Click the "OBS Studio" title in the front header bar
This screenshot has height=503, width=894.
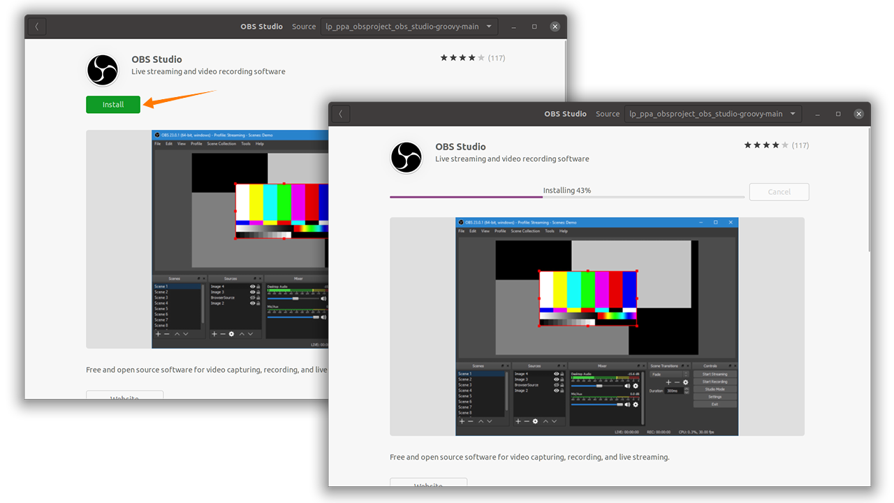pyautogui.click(x=566, y=114)
